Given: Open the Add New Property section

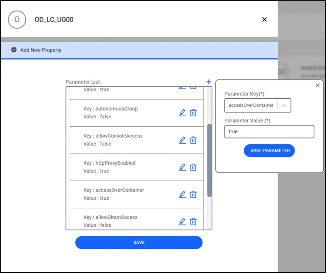Looking at the screenshot, I should 139,50.
